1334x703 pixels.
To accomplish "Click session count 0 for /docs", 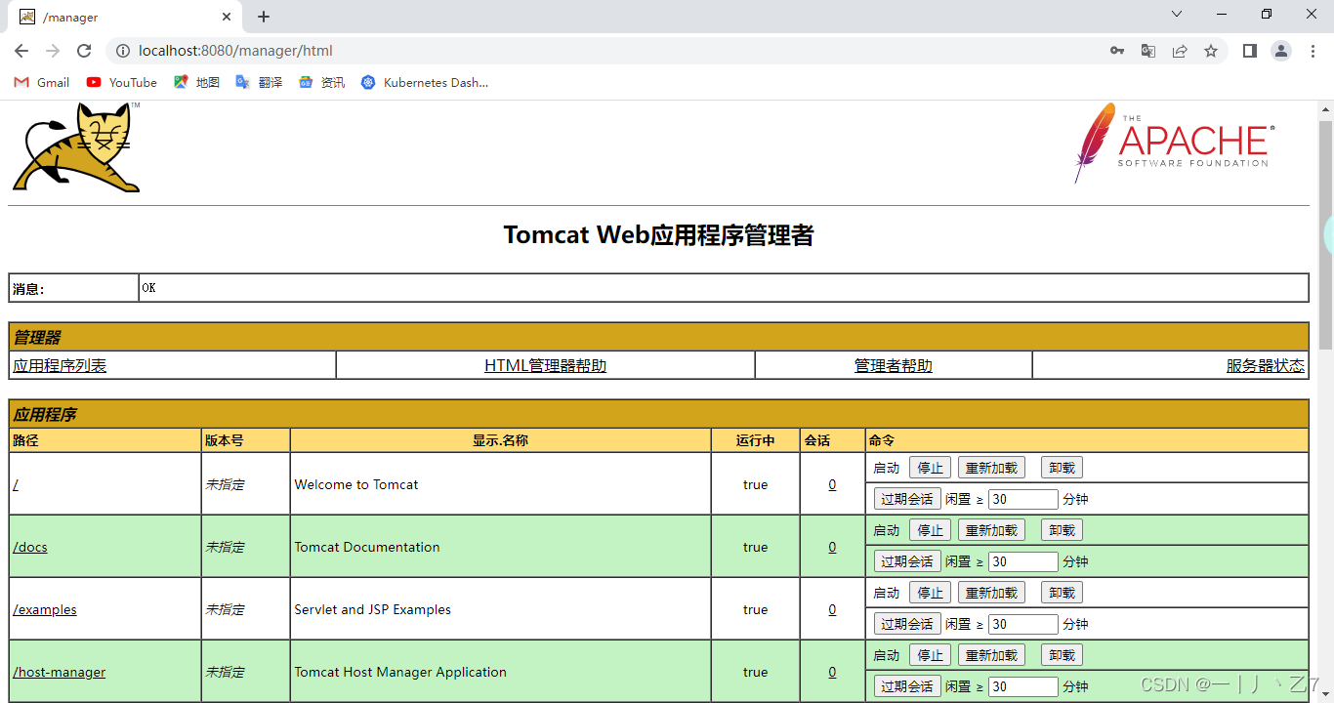I will point(832,547).
